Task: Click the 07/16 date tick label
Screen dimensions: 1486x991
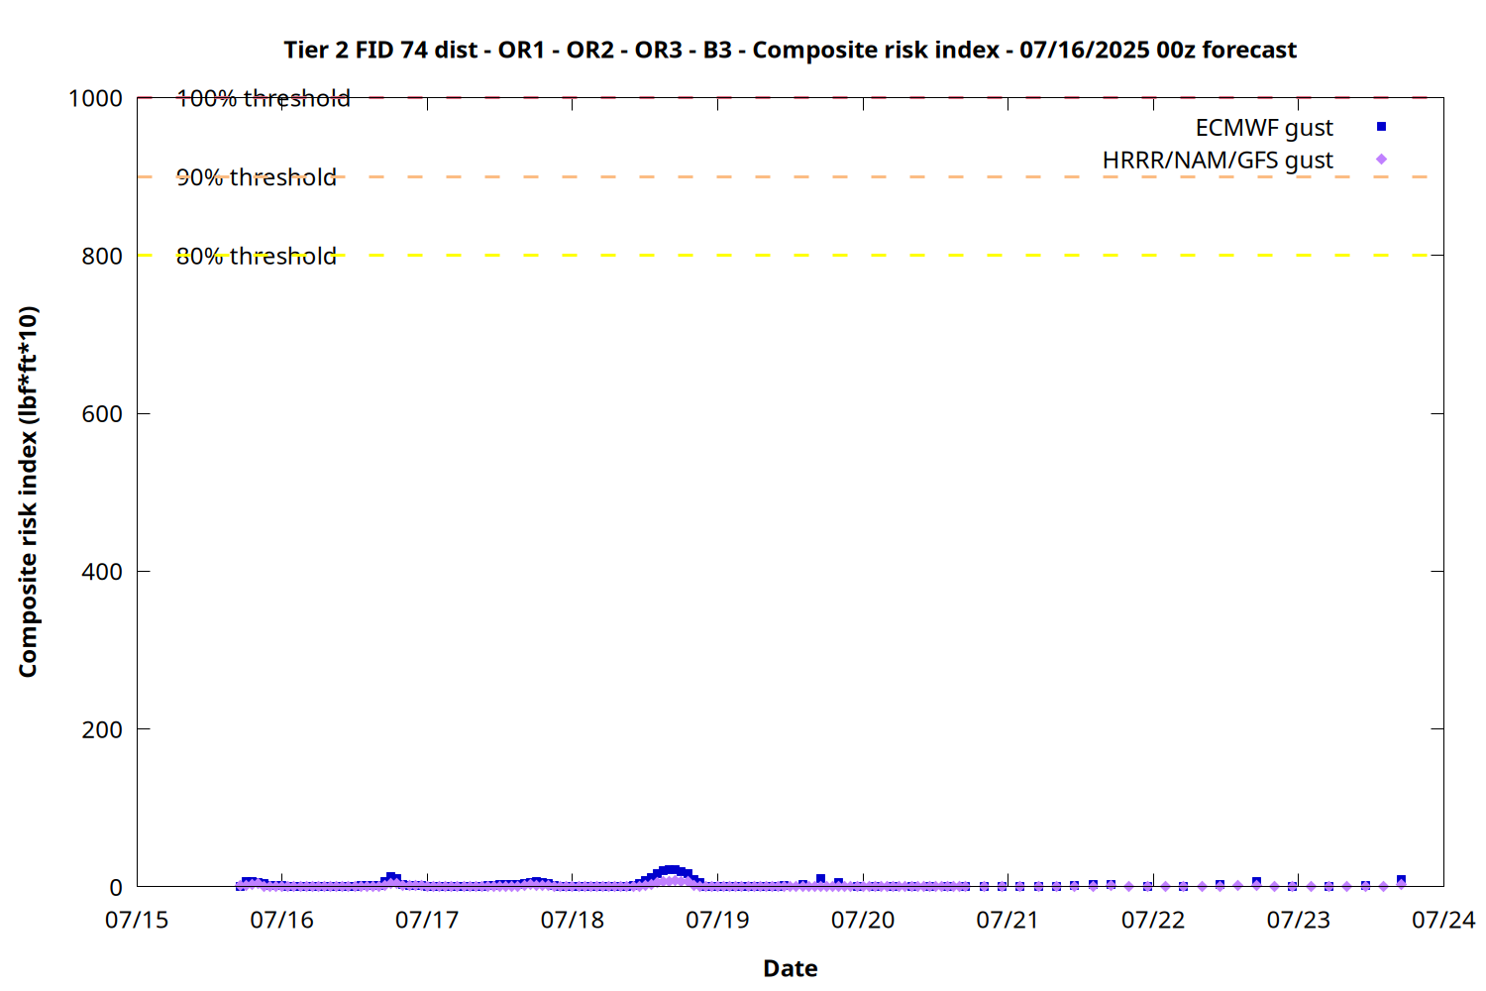Action: click(282, 920)
